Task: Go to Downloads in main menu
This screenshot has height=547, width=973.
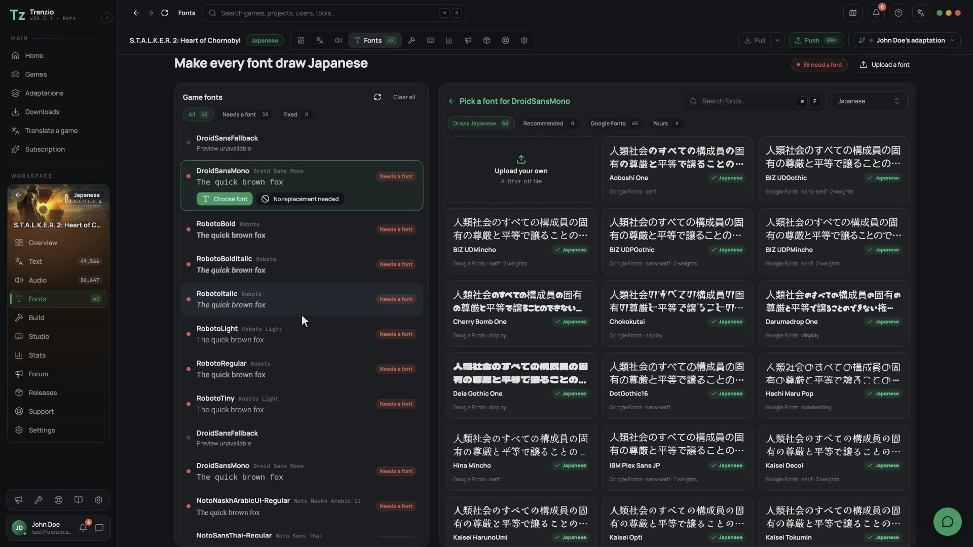Action: (58, 112)
